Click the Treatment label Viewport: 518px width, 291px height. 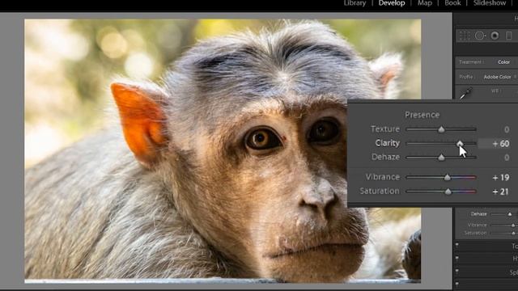pyautogui.click(x=470, y=62)
